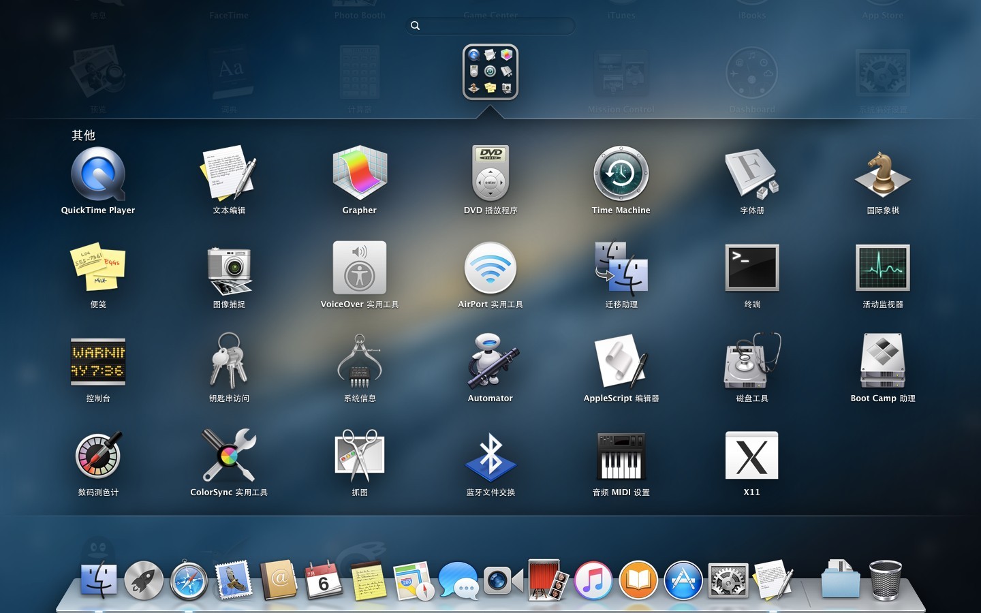Open Boot Camp 助理
The image size is (981, 613).
(x=883, y=361)
